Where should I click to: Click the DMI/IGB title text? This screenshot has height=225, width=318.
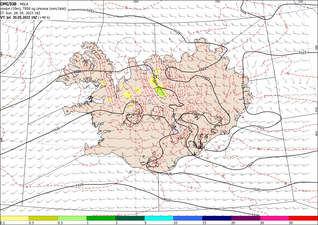pos(9,4)
